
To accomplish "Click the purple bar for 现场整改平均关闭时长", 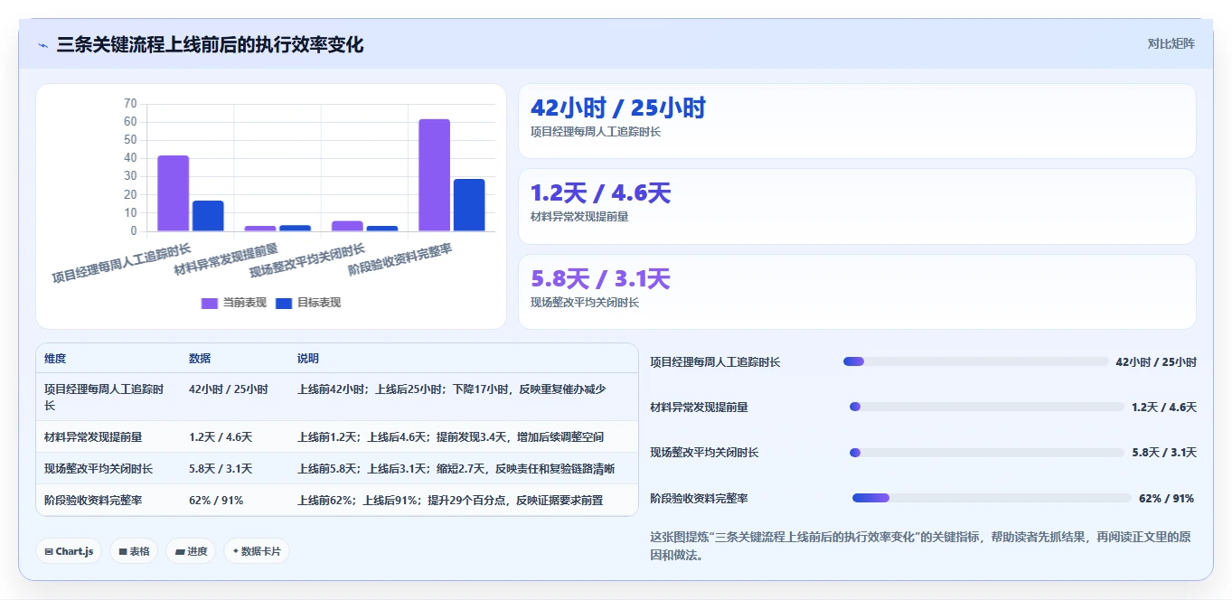I will point(347,226).
